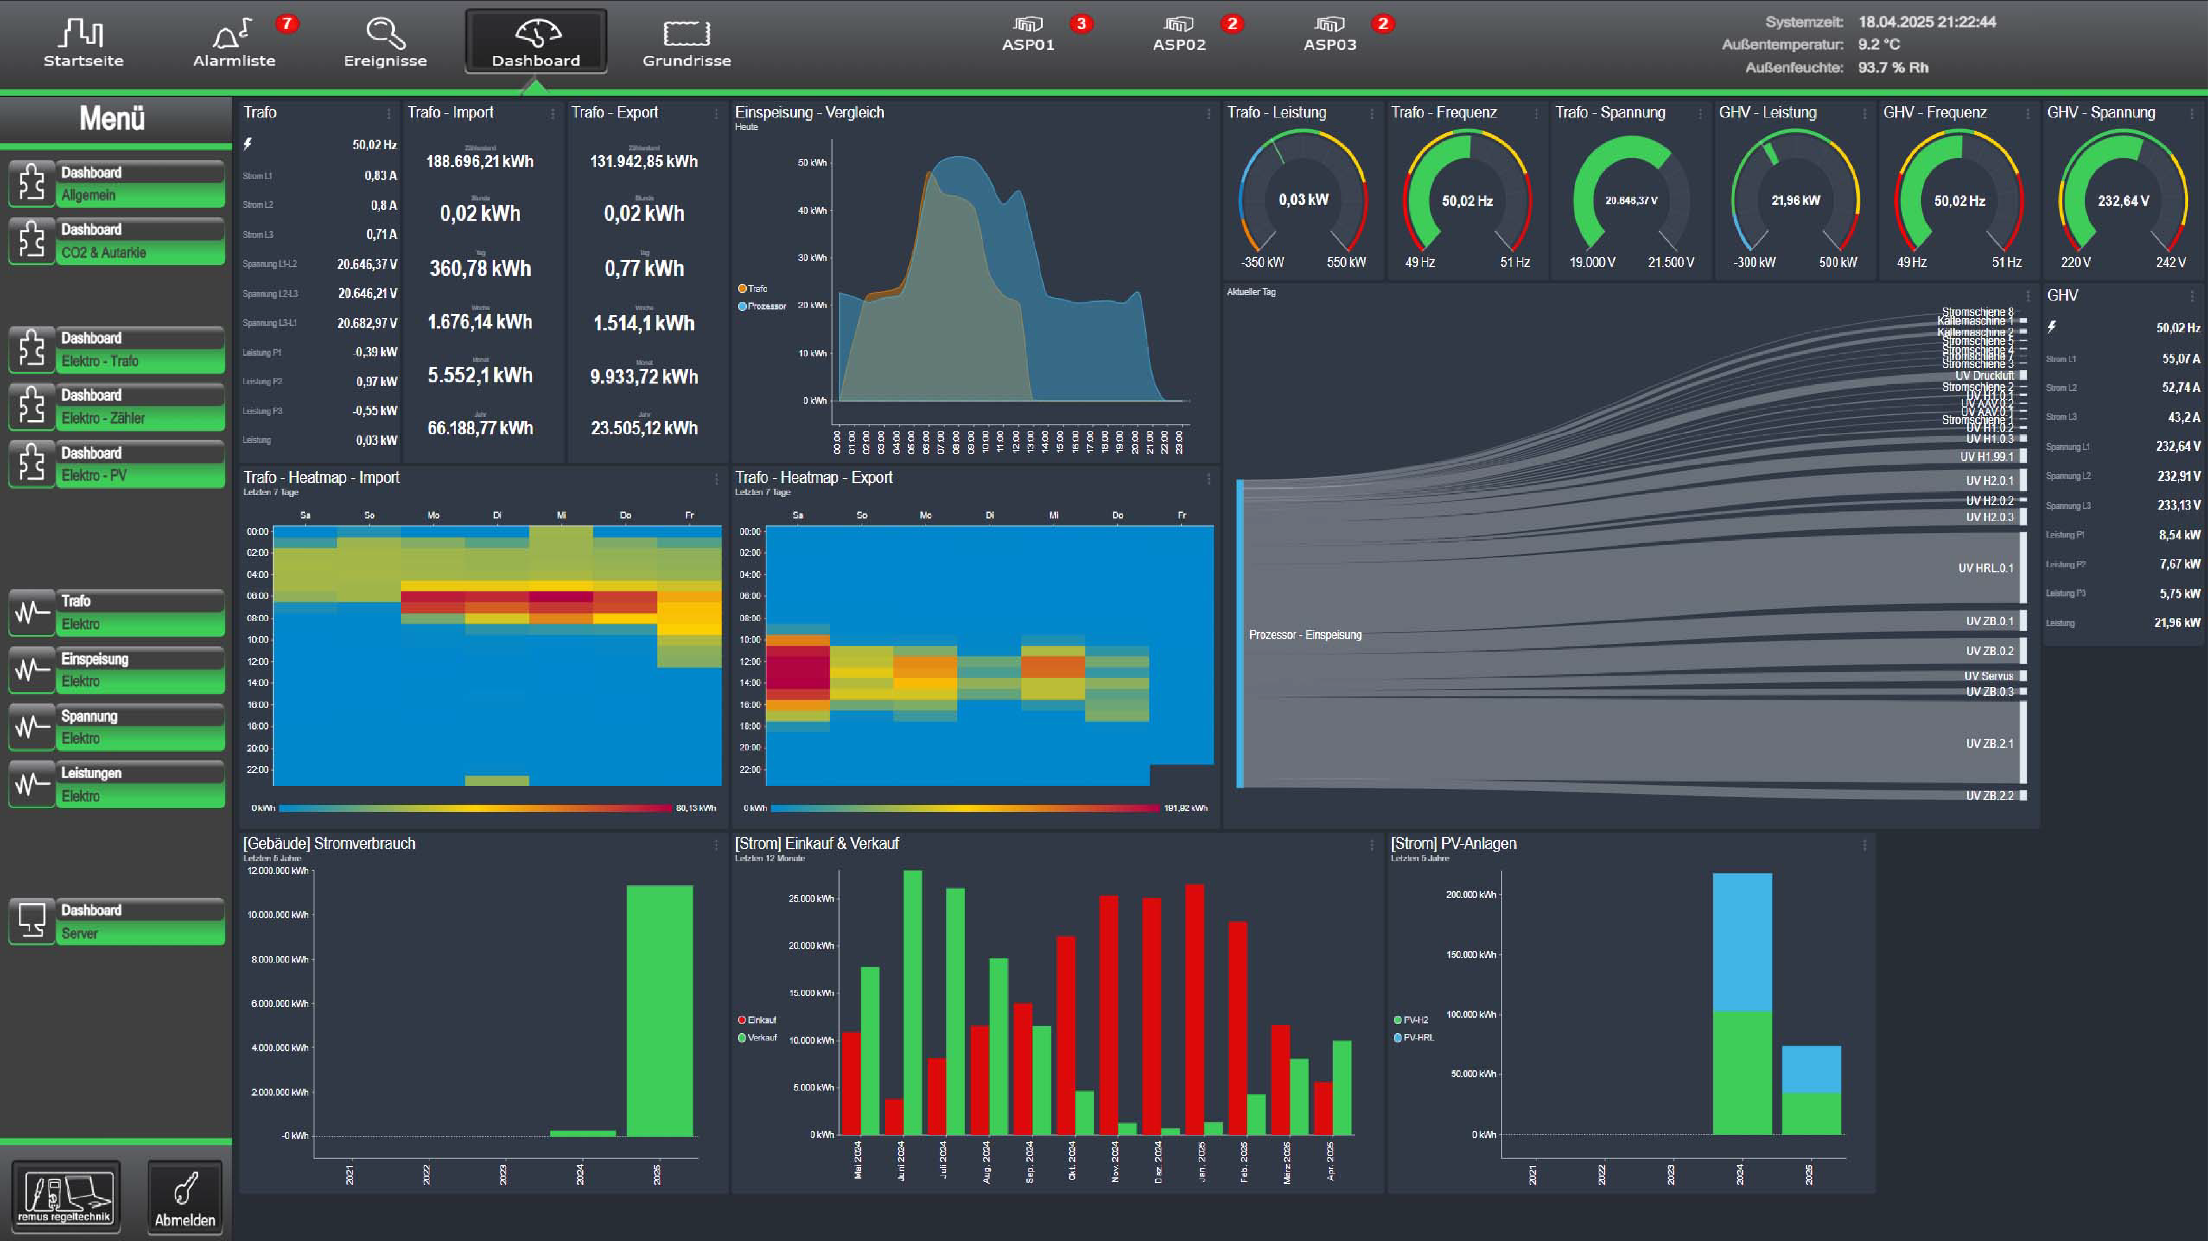
Task: Click the remus regeltechnik logo button
Action: pos(66,1197)
